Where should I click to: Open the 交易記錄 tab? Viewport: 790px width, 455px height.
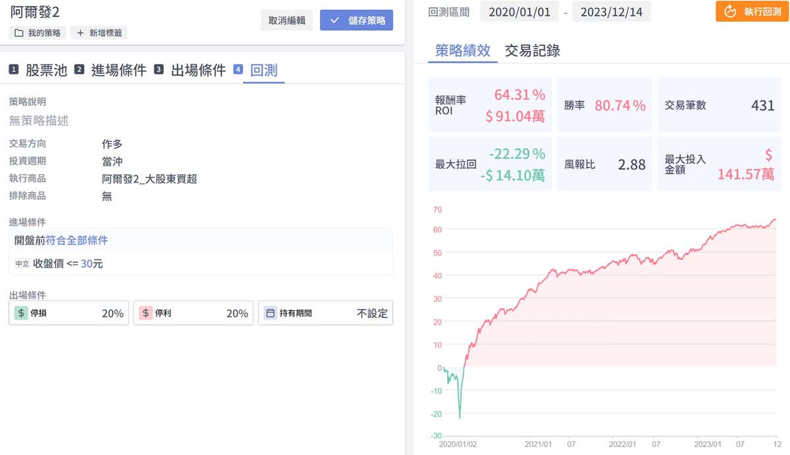coord(532,51)
